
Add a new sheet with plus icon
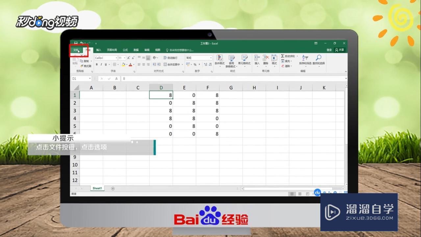[x=113, y=189]
